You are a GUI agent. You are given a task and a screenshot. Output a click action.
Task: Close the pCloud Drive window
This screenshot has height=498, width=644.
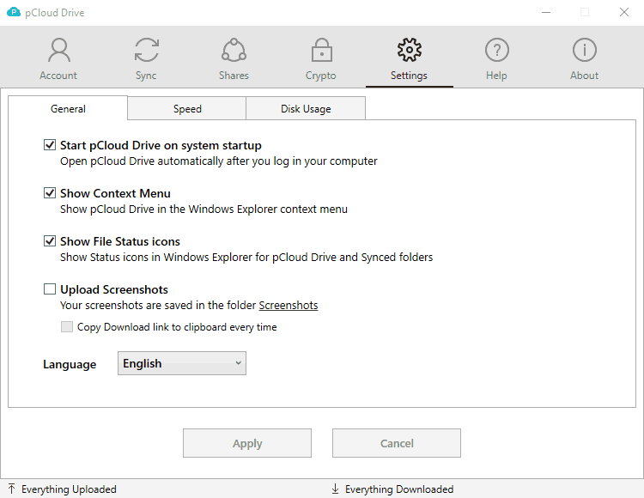tap(624, 12)
